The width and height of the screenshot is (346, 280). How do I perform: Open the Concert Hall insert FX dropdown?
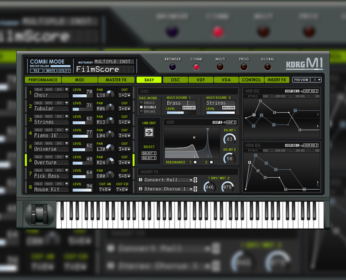(190, 180)
